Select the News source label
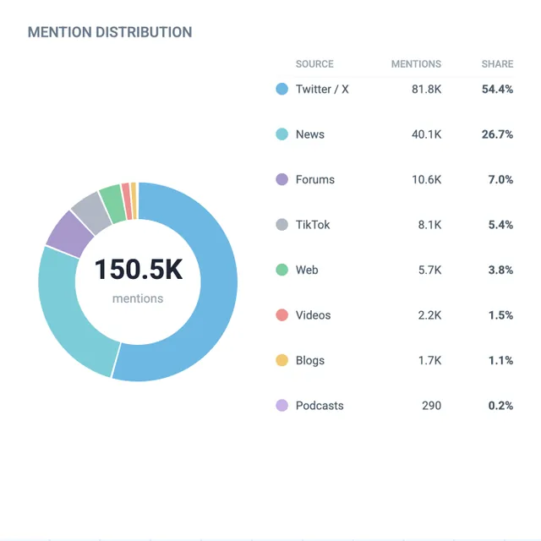This screenshot has height=541, width=541. coord(310,134)
